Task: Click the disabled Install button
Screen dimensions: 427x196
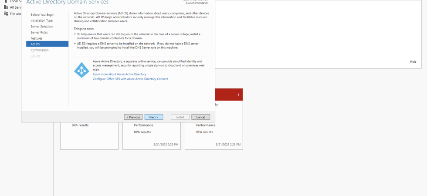Action: coord(180,117)
